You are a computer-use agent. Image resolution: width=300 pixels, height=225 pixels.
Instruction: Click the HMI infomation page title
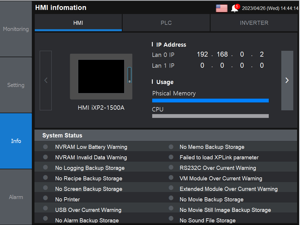pos(61,8)
